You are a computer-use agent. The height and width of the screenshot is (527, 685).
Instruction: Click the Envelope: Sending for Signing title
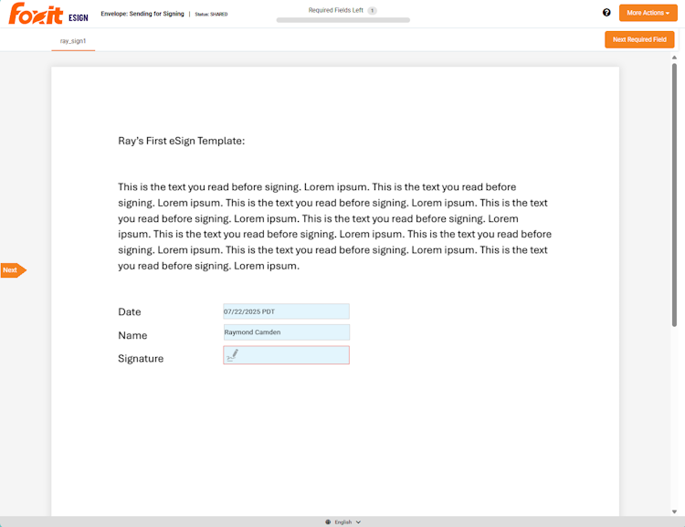click(x=142, y=14)
